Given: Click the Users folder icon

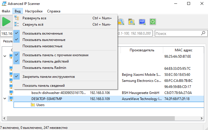Looking at the screenshot, I should (33, 105).
